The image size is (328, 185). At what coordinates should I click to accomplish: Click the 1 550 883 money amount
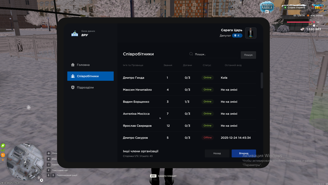pos(314,29)
